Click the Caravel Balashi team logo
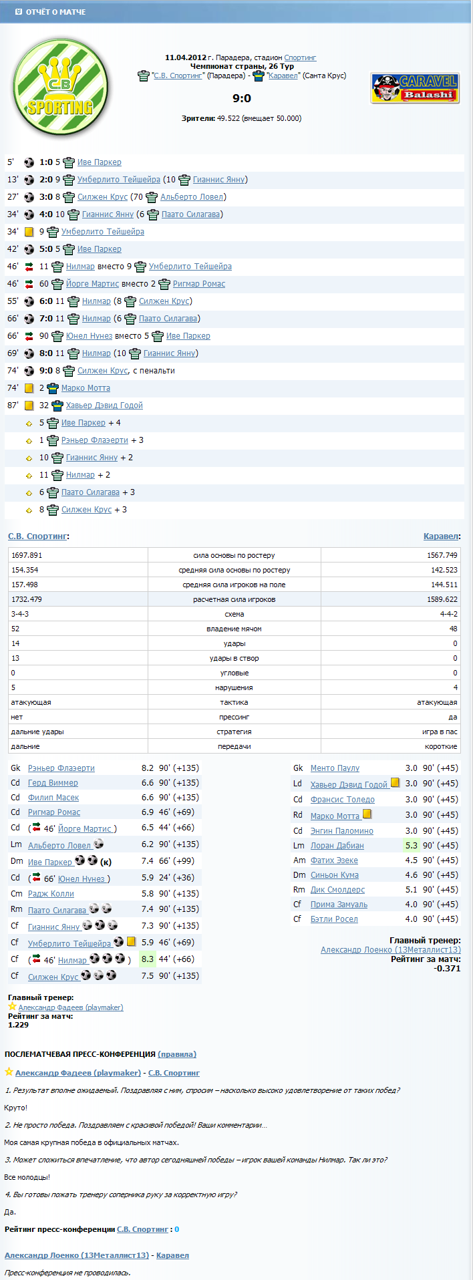This screenshot has height=1280, width=473. coord(415,88)
